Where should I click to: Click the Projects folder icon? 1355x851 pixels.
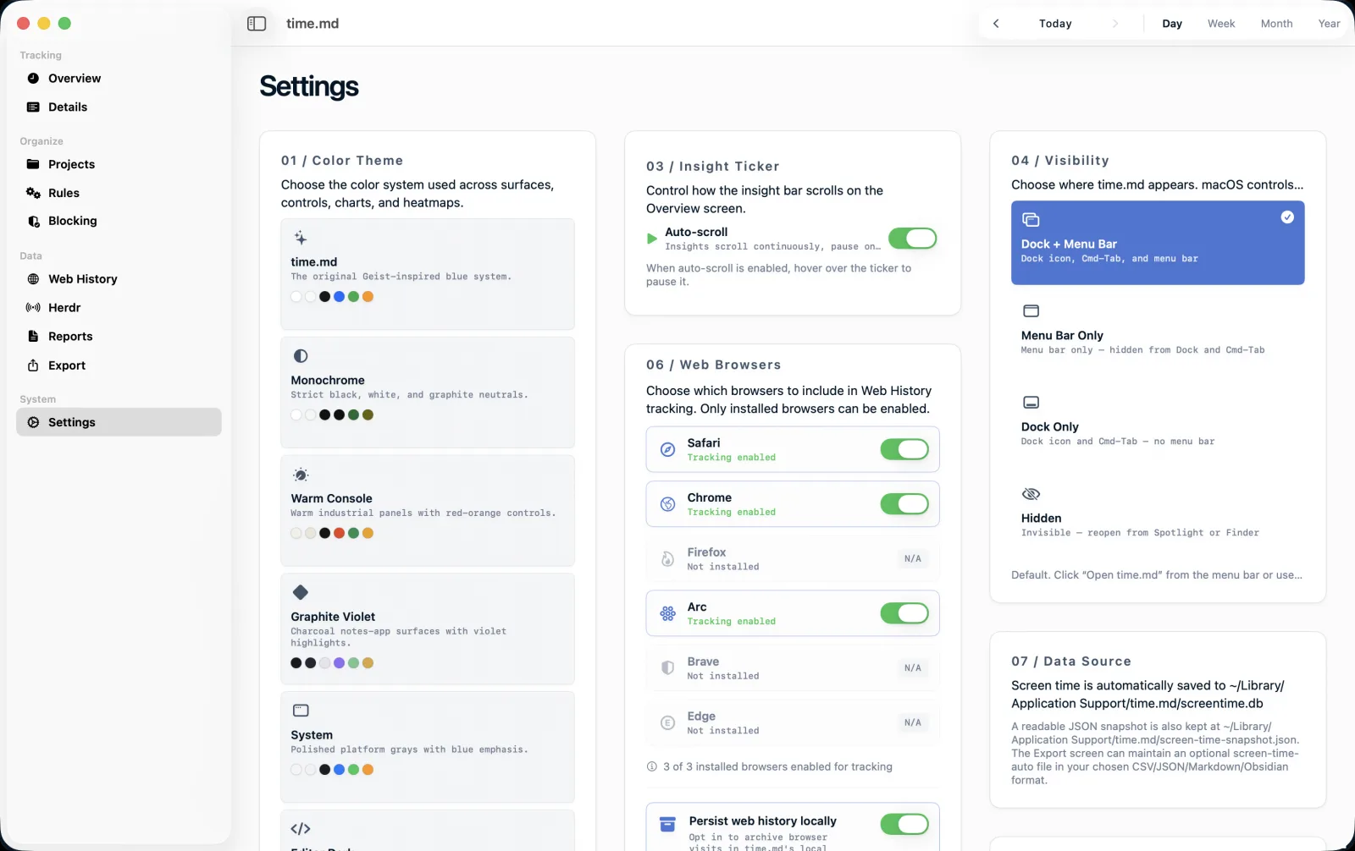click(x=33, y=164)
